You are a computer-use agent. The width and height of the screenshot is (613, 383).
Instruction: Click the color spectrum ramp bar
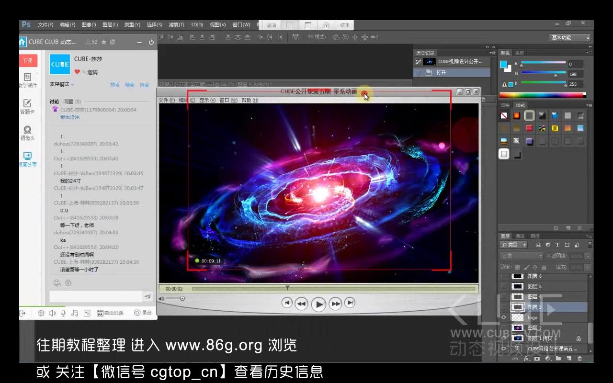542,95
